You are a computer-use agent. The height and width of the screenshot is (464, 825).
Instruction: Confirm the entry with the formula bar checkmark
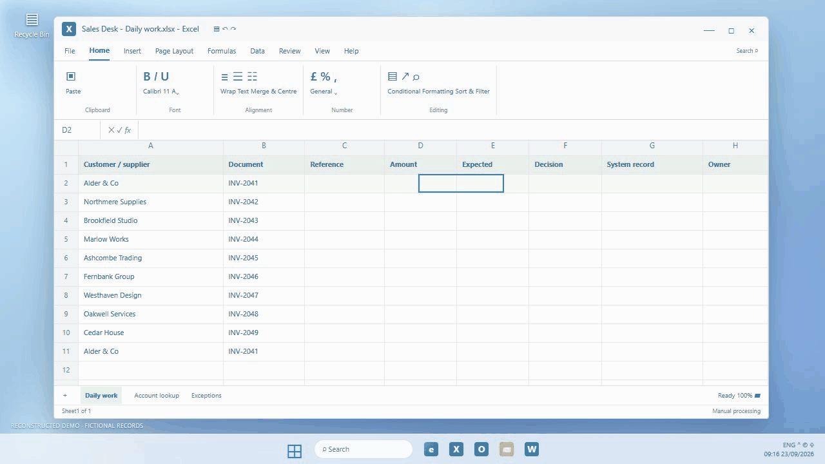119,130
